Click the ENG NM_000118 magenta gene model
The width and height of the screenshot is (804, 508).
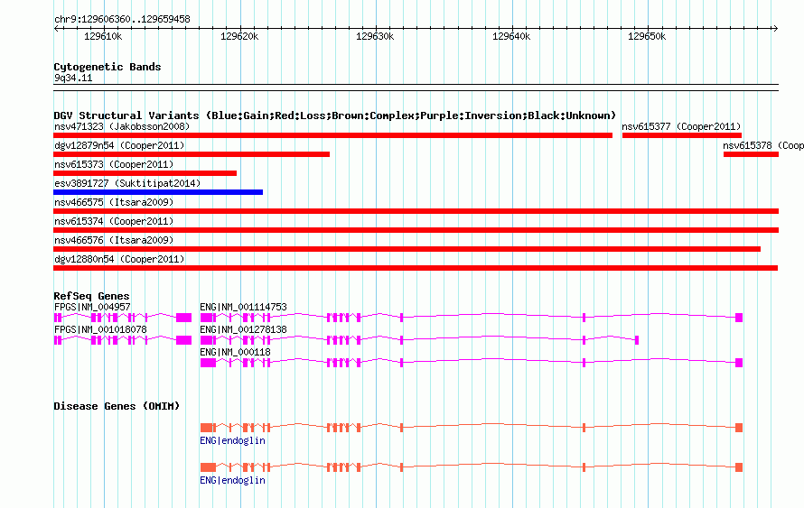(x=472, y=363)
